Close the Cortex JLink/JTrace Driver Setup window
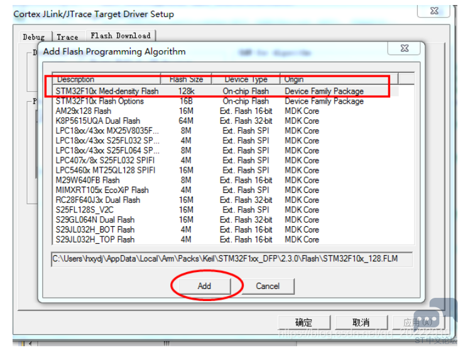Screen dimensions: 463x350 tap(434, 11)
